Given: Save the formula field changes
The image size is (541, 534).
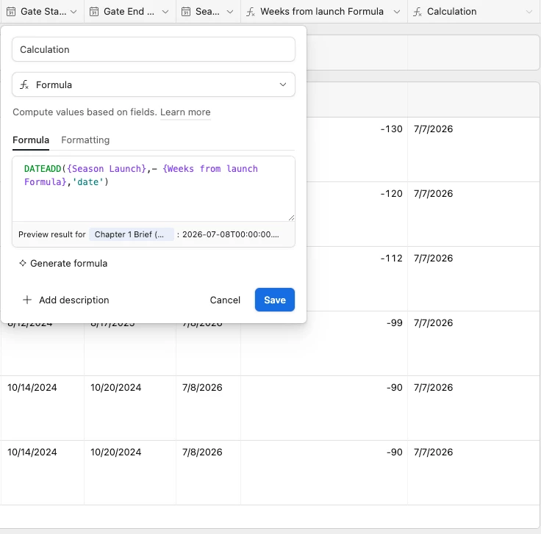Looking at the screenshot, I should pyautogui.click(x=275, y=300).
